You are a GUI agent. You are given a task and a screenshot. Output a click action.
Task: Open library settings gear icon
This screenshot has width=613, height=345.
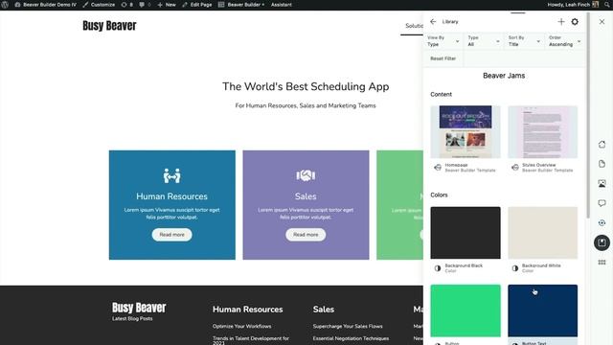[x=575, y=21]
